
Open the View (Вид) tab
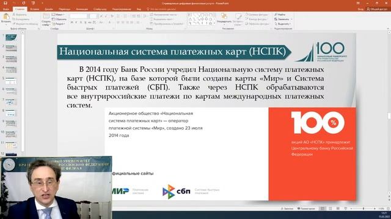139,9
